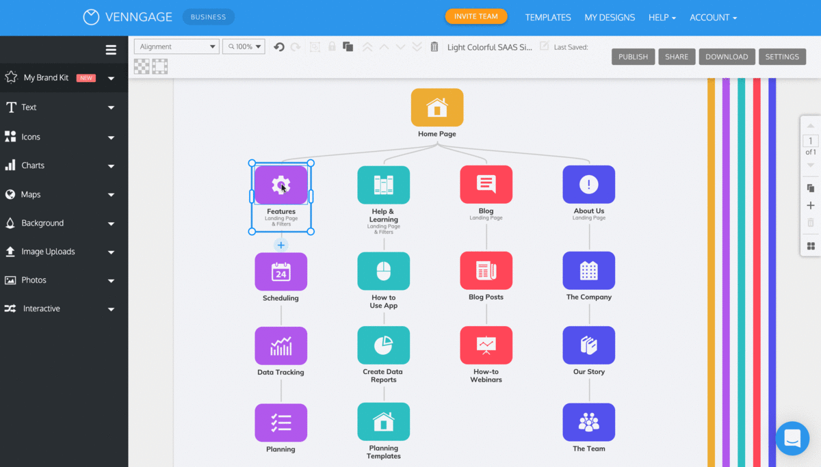Click the add page plus icon
821x467 pixels.
click(811, 205)
